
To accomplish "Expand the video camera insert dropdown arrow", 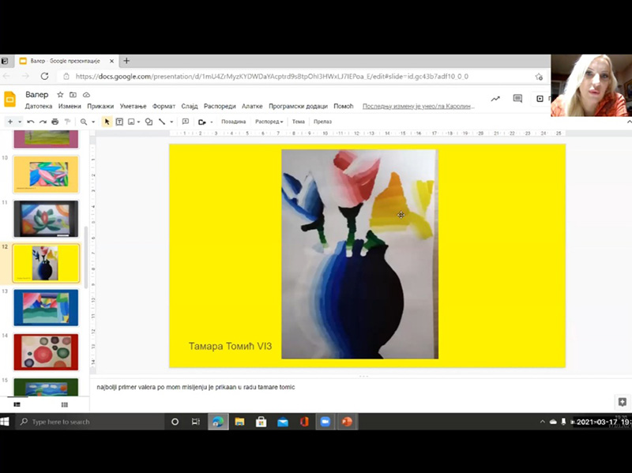I will [212, 122].
